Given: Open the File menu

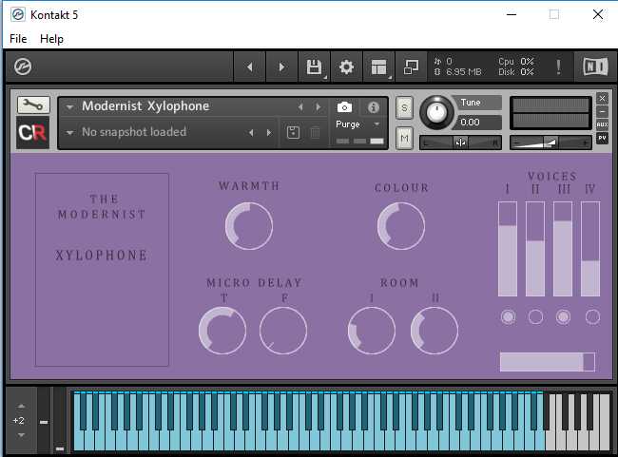Looking at the screenshot, I should 18,39.
